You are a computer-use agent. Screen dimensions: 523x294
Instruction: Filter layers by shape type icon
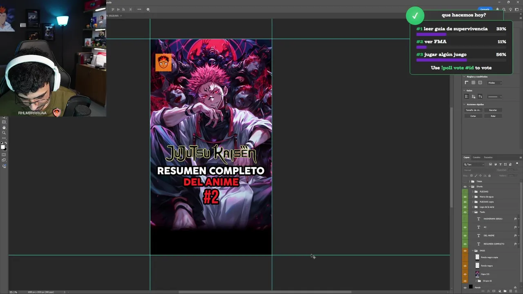pos(505,164)
